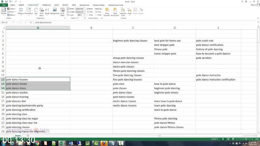Adjust the zoom slider in status bar
Screen dimensions: 260x146
[x=246, y=139]
